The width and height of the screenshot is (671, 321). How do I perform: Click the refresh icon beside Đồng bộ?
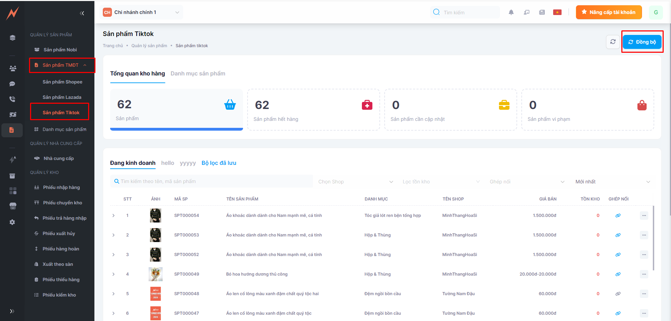click(x=613, y=42)
